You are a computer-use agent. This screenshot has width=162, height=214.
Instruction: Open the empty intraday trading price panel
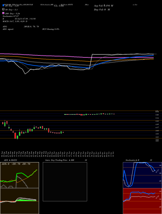pyautogui.click(x=65, y=182)
